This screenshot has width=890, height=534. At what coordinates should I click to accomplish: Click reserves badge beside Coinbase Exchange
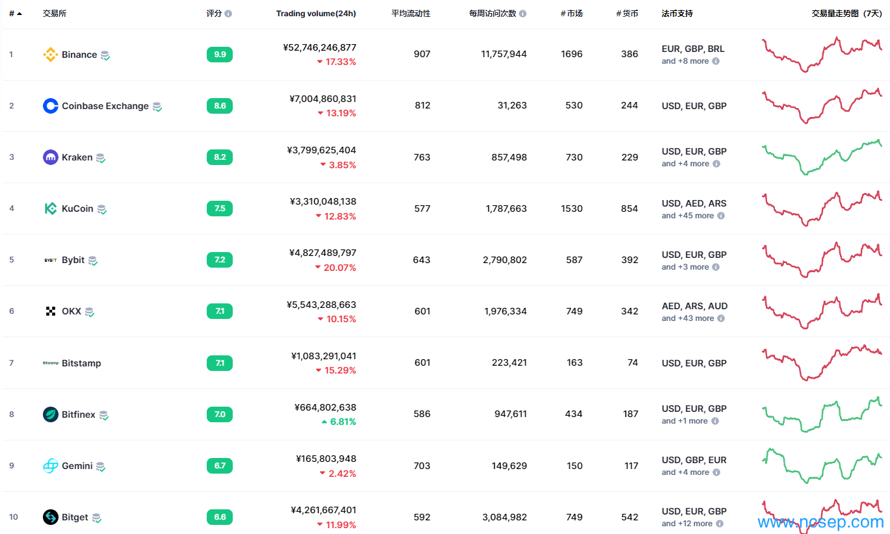coord(157,107)
